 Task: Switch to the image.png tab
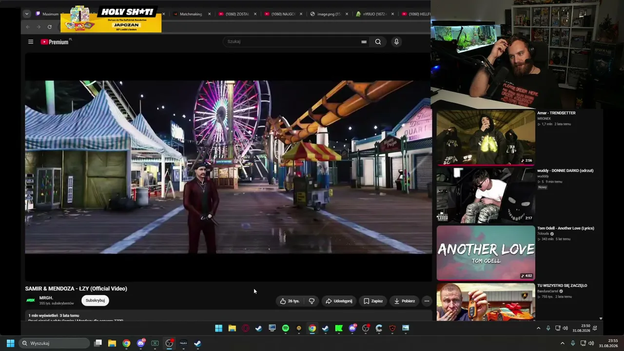click(329, 14)
